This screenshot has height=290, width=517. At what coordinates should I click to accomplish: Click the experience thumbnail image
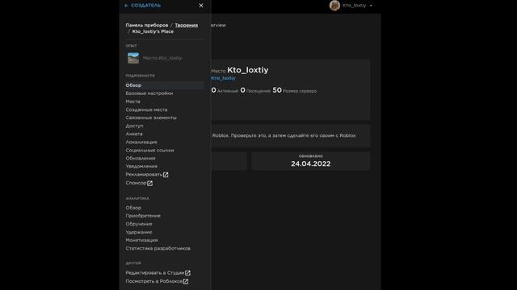[133, 58]
